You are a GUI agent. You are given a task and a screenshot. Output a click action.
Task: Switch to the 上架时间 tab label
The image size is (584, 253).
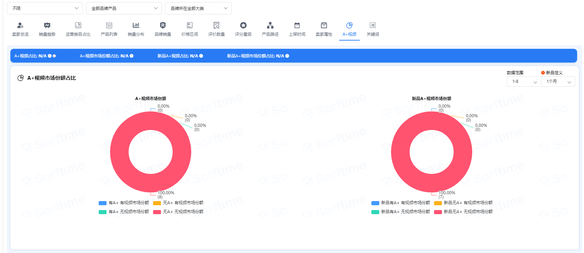[297, 34]
